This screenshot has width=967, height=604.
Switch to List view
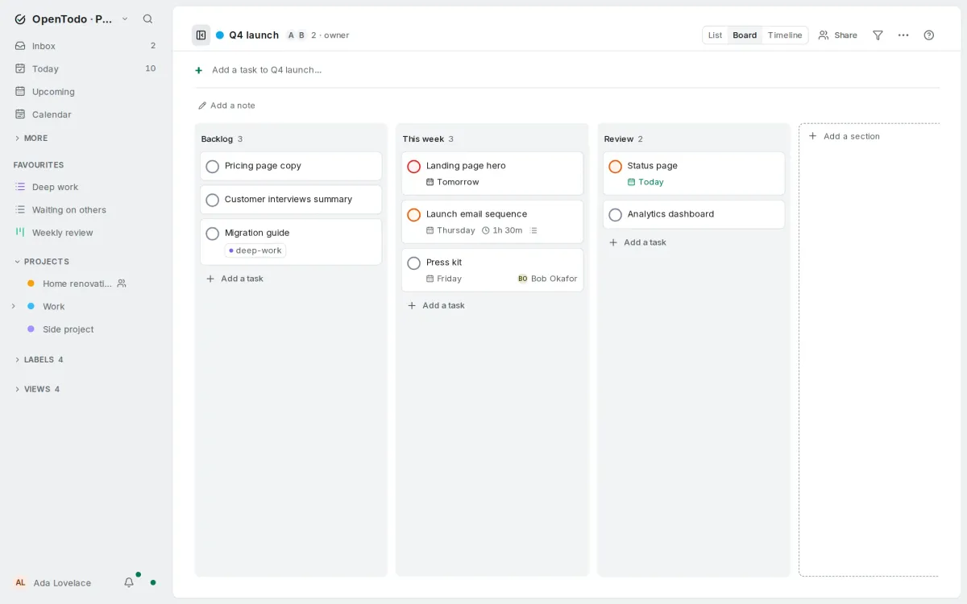pos(715,35)
